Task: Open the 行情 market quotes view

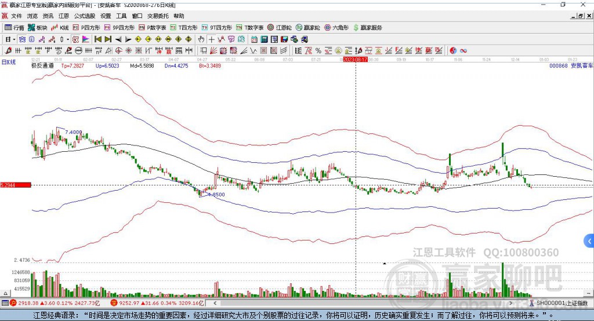Action: pyautogui.click(x=15, y=28)
